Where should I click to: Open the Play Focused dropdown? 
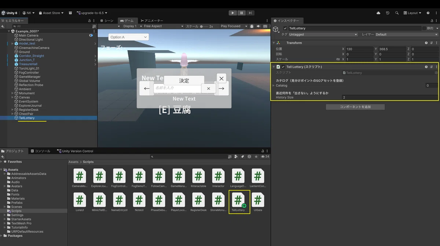[x=233, y=26]
